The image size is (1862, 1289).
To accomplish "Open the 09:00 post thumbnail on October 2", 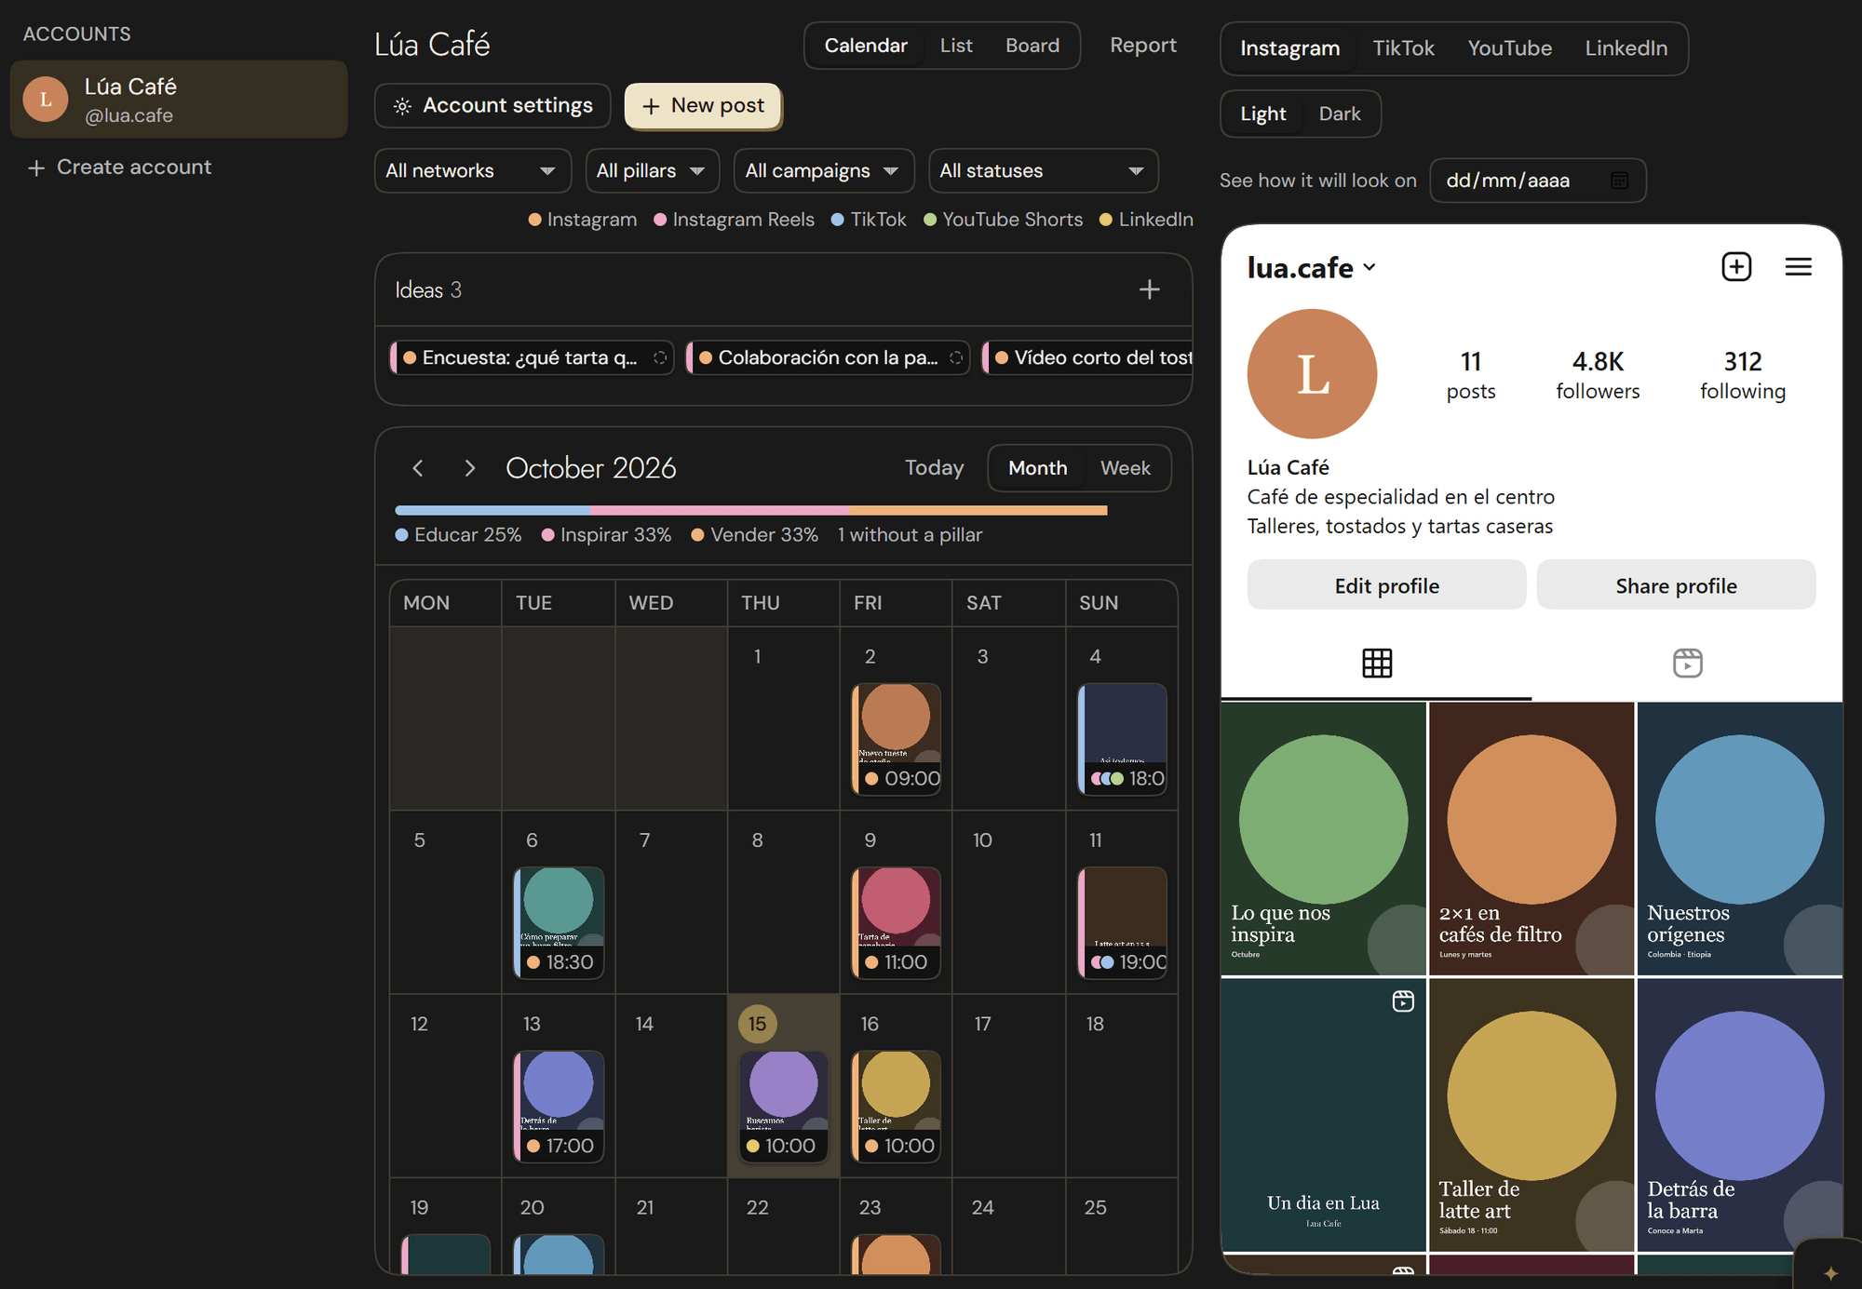I will [x=896, y=739].
